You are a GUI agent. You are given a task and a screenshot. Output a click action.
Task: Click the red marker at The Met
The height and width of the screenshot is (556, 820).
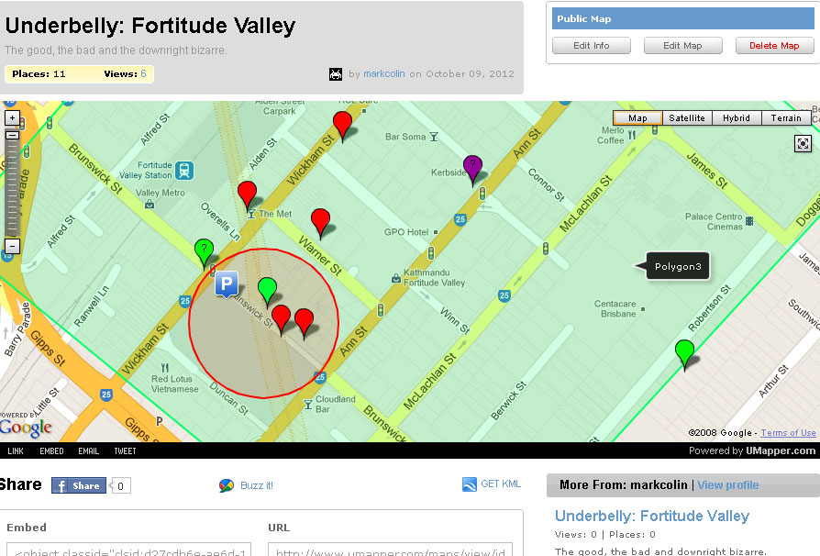pyautogui.click(x=247, y=194)
